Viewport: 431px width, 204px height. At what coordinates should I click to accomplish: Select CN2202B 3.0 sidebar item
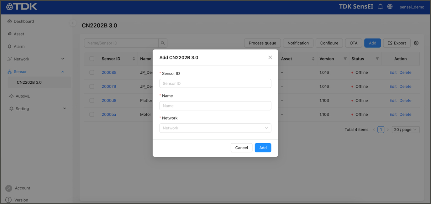tap(39, 82)
